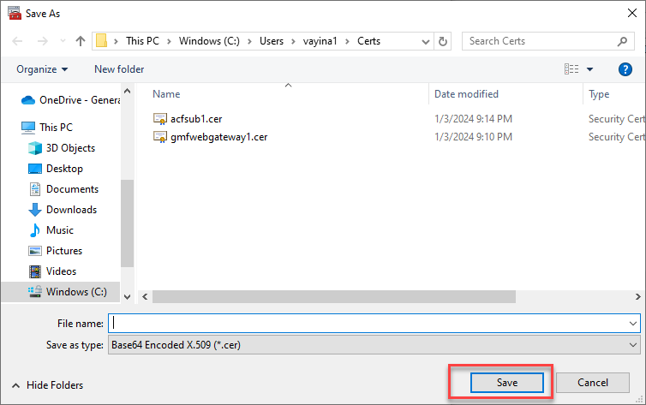
Task: Create a New folder
Action: coord(119,69)
